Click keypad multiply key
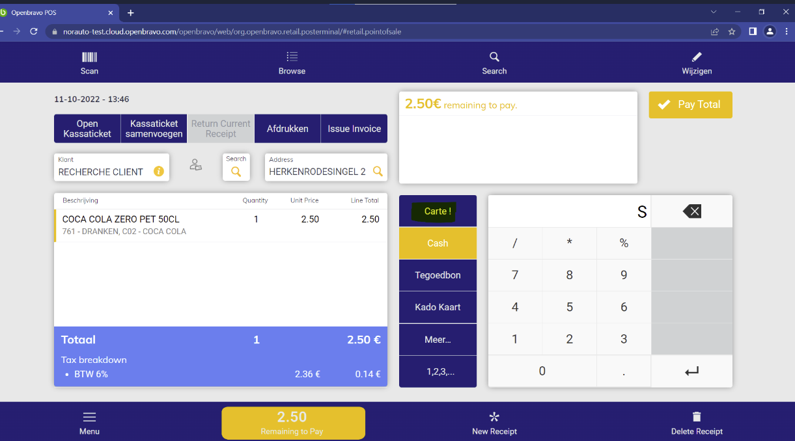 coord(570,243)
